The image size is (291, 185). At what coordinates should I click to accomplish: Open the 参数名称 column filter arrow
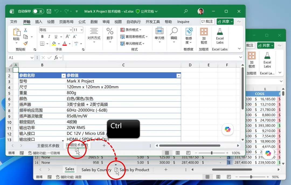64,75
